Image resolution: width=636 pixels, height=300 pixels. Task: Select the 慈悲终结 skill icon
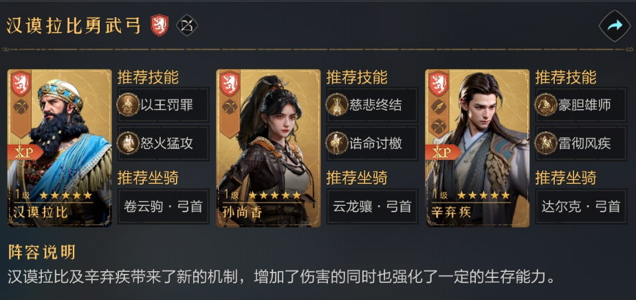tap(337, 105)
